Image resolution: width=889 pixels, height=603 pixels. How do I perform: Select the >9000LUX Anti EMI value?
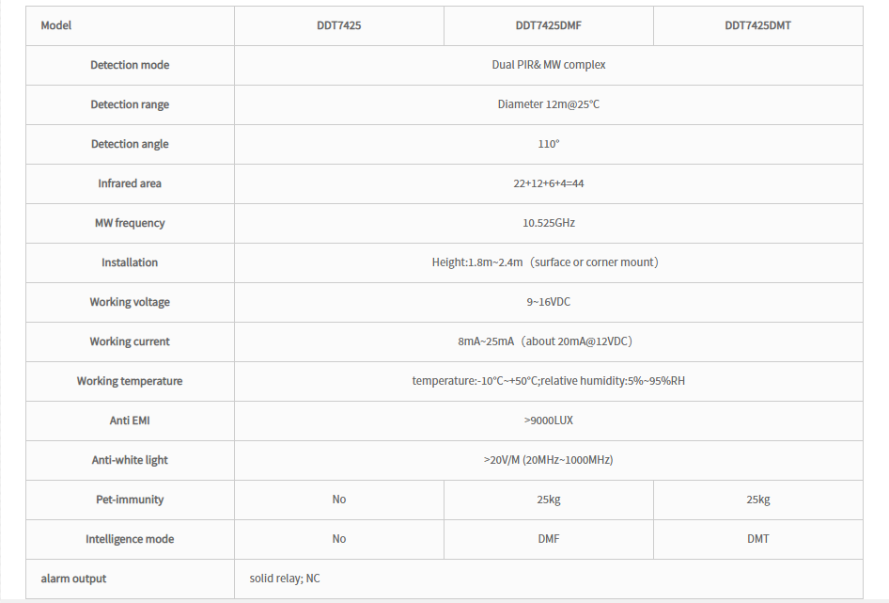[x=548, y=421]
